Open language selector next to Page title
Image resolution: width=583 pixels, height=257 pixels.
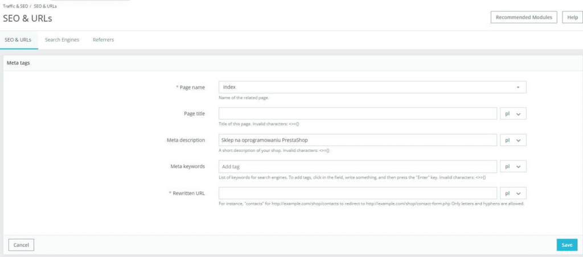click(x=512, y=114)
